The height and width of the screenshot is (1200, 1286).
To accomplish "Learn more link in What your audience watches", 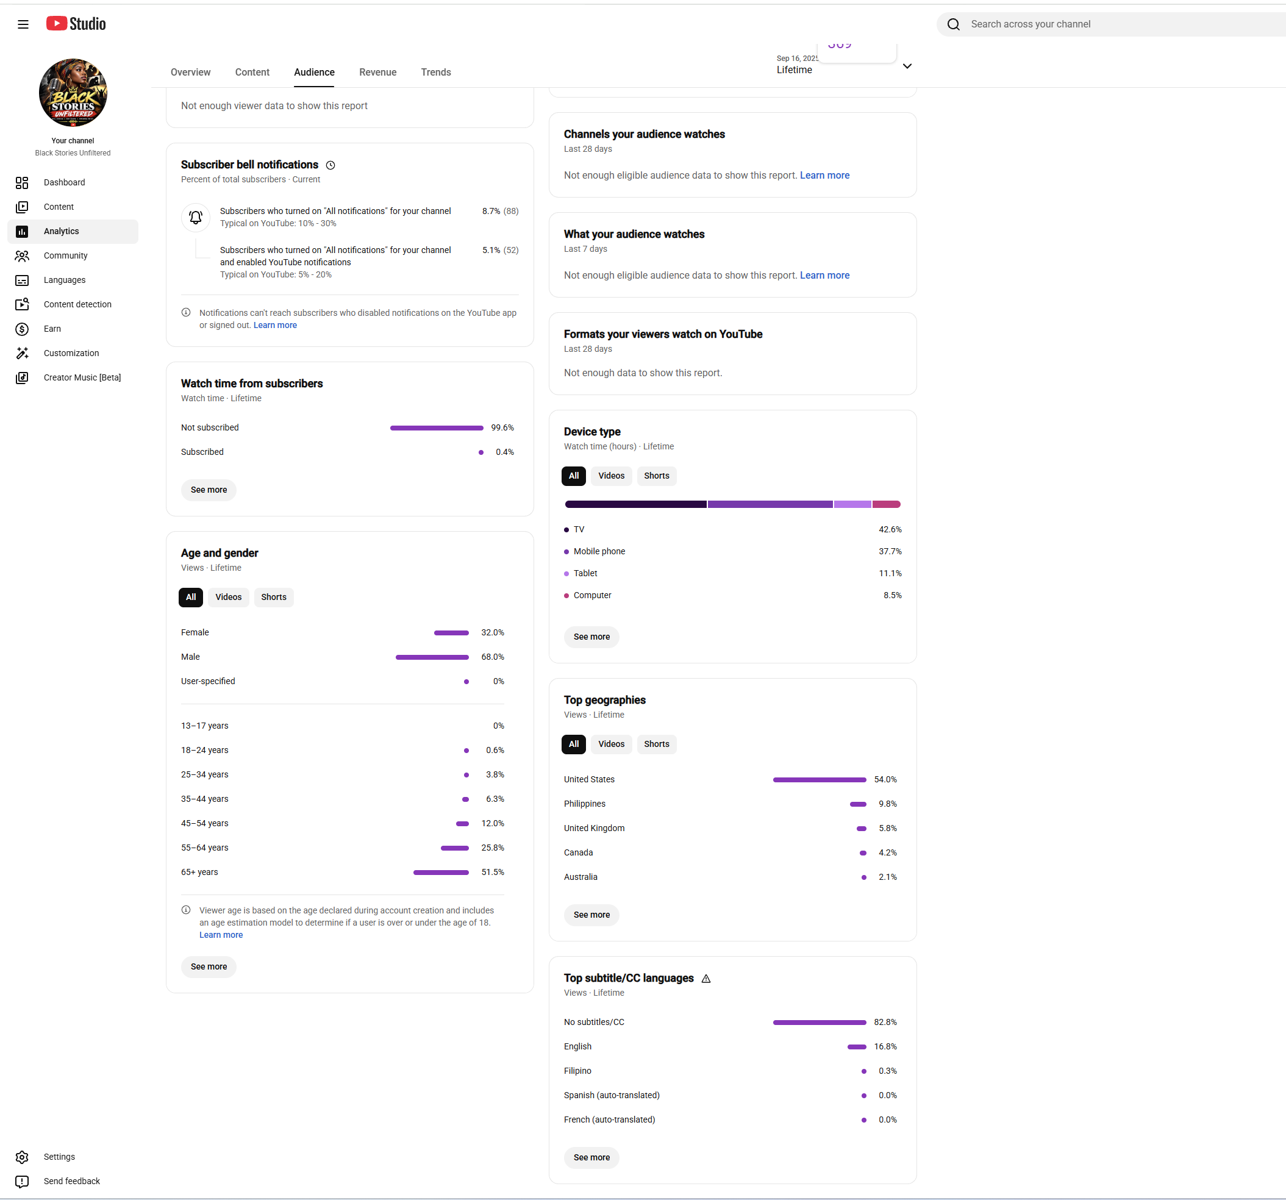I will tap(824, 275).
